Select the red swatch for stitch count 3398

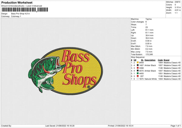point(138,68)
